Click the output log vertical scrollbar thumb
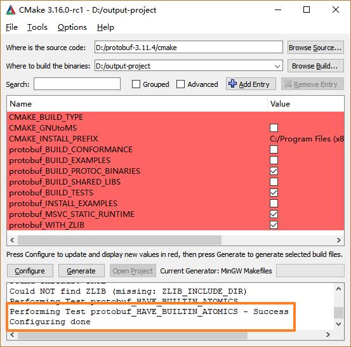351x347 pixels. 338,312
